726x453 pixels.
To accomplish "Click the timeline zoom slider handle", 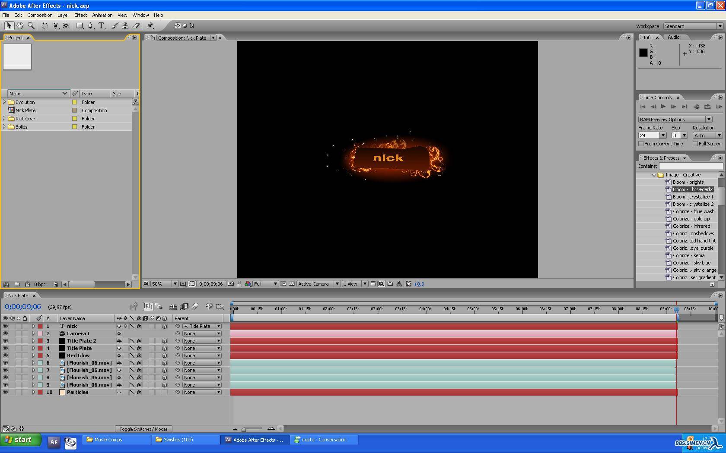I will (244, 429).
